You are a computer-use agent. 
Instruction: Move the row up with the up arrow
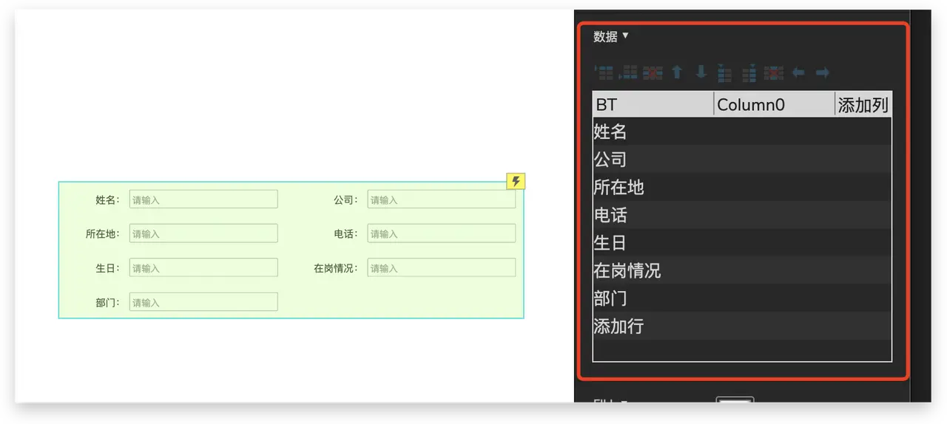coord(676,72)
